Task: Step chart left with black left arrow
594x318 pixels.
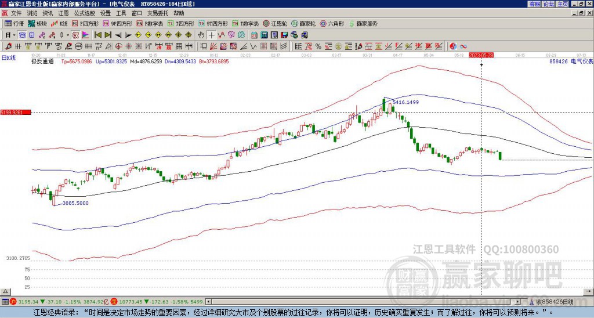Action: point(118,35)
